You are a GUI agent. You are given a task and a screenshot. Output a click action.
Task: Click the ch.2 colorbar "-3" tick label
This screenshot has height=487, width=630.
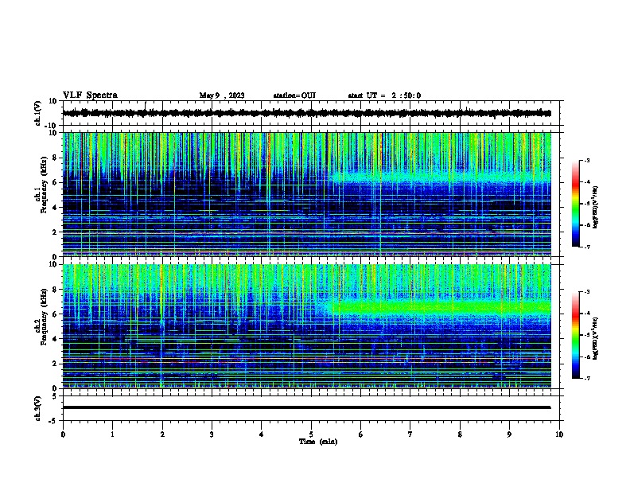[x=587, y=292]
